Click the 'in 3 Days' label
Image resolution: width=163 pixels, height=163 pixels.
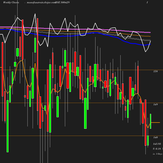157,154
